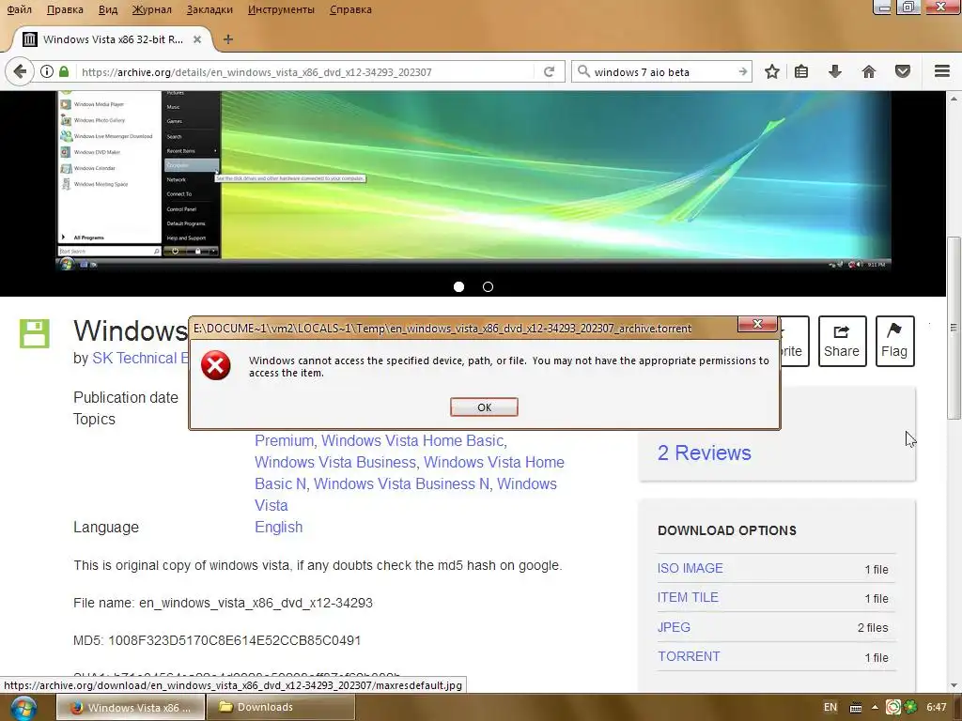Select second carousel dot indicator
This screenshot has width=962, height=721.
point(488,286)
